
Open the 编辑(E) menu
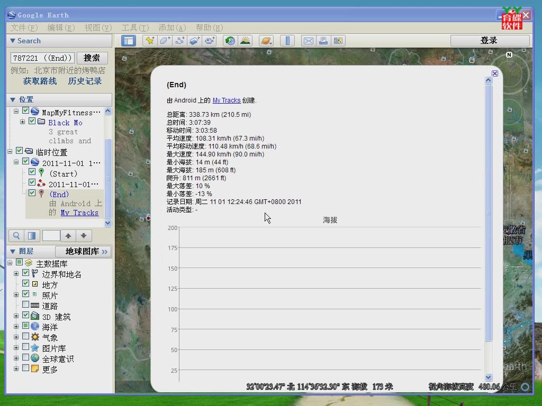pyautogui.click(x=61, y=27)
